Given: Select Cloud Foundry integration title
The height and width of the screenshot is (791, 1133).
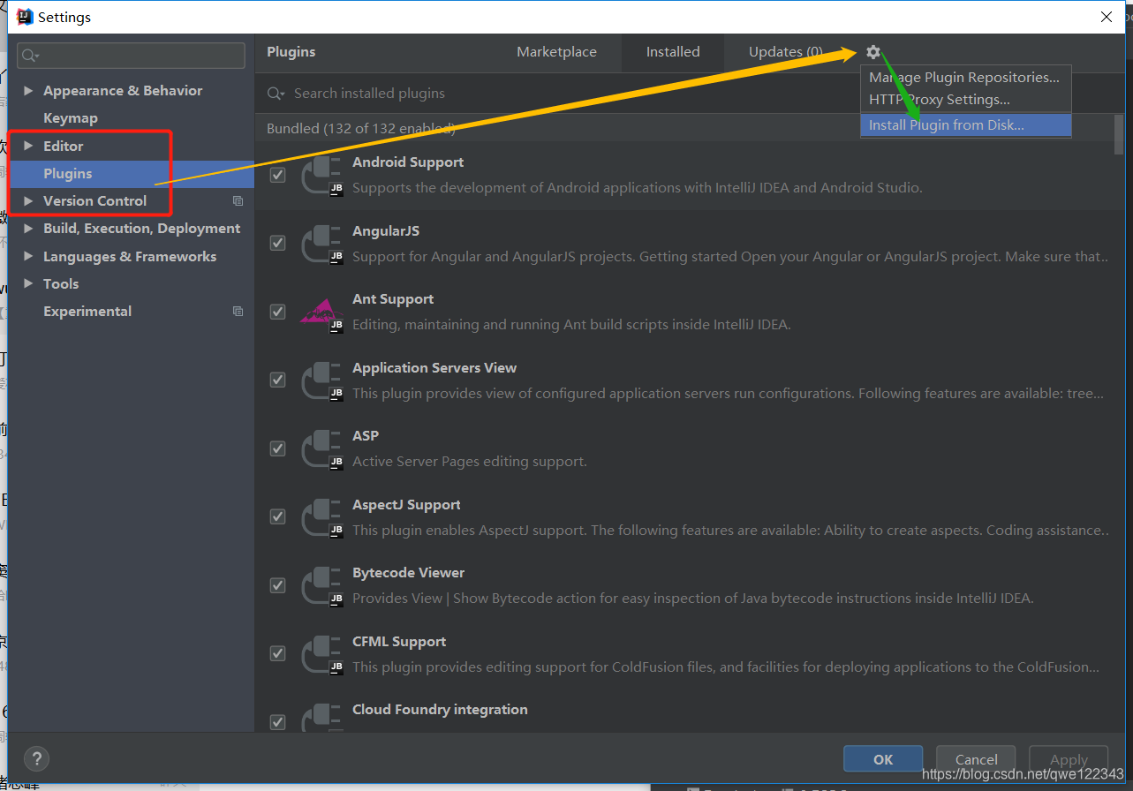Looking at the screenshot, I should [440, 710].
